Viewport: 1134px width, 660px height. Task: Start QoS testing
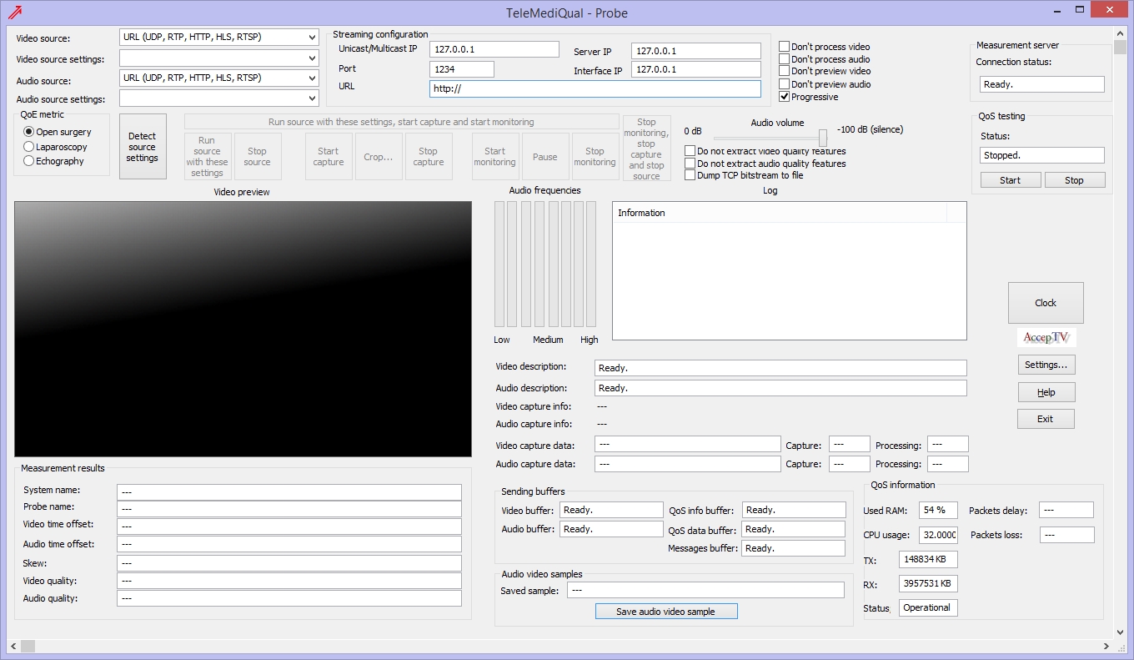(1010, 180)
